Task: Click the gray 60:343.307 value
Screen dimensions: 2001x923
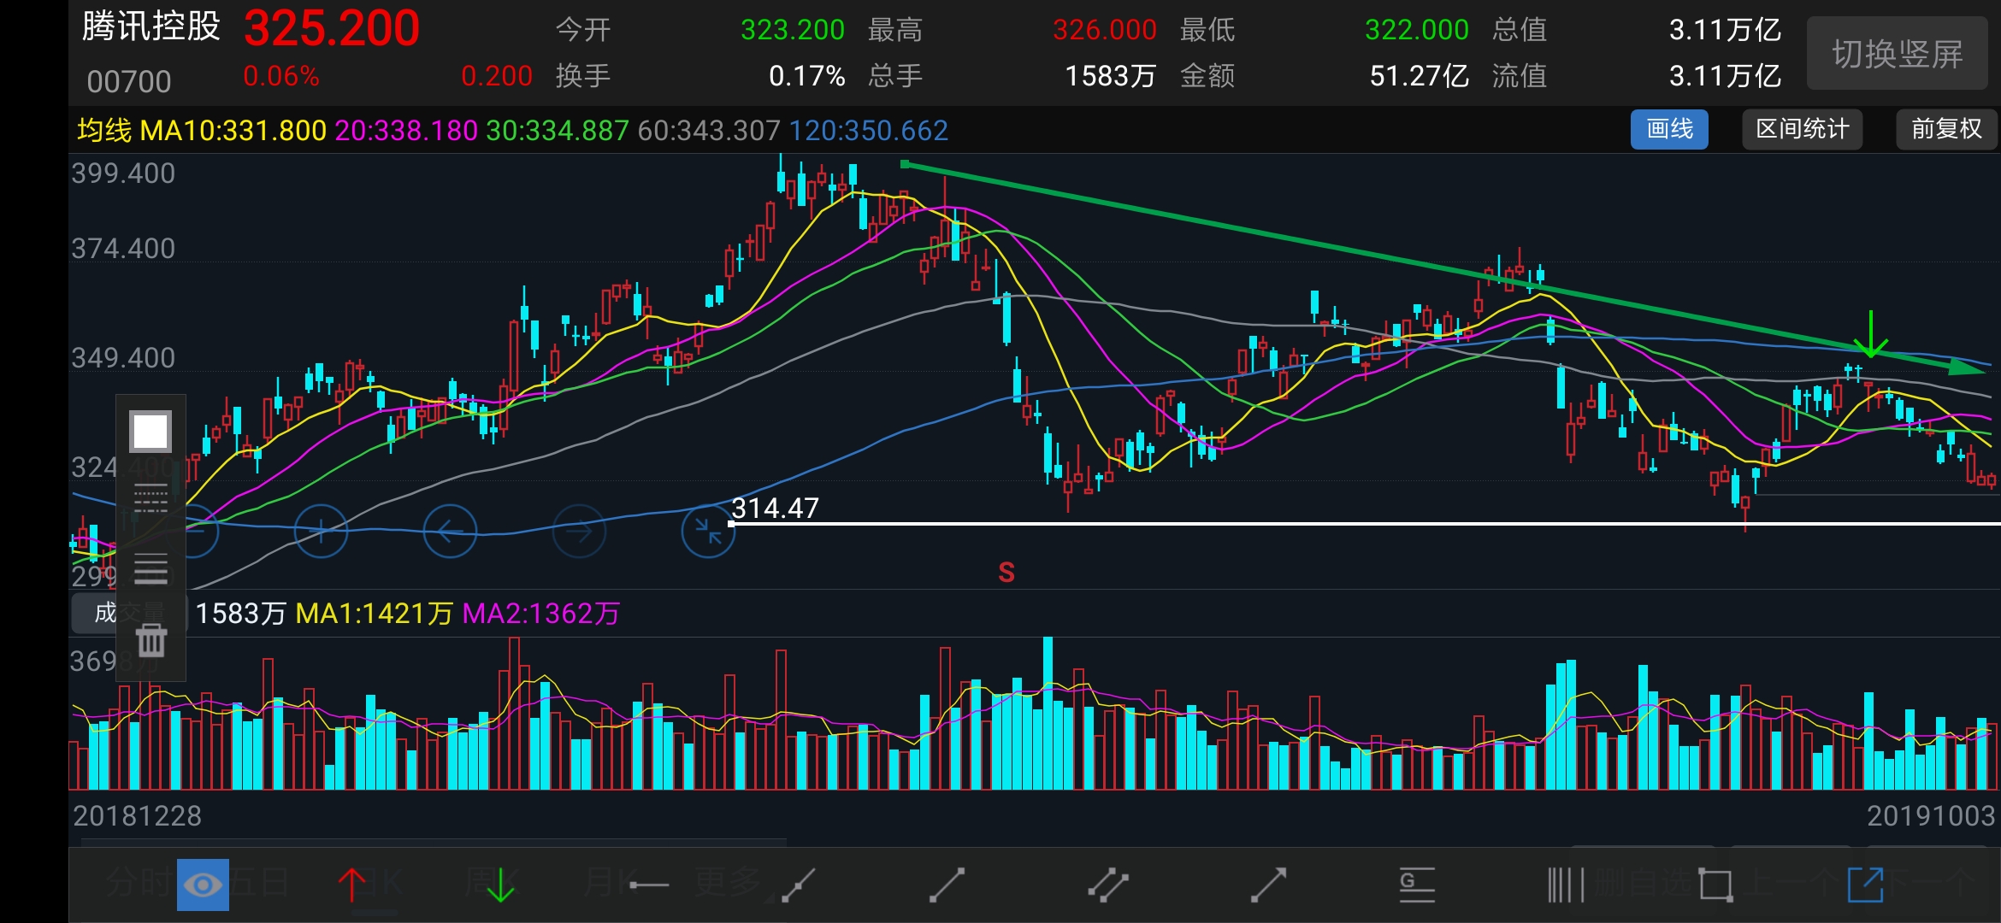Action: point(709,131)
